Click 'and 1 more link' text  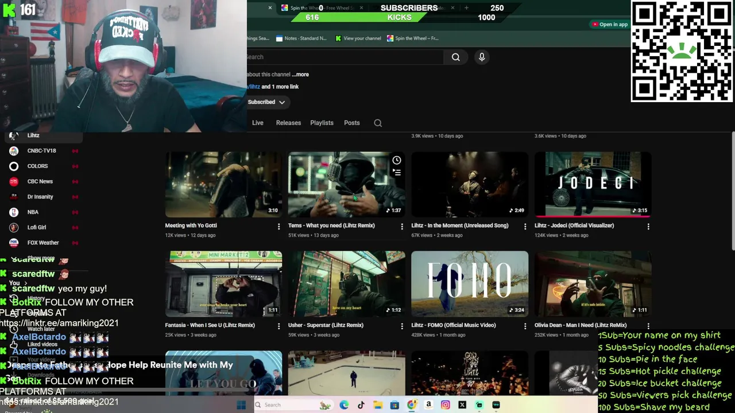click(280, 87)
